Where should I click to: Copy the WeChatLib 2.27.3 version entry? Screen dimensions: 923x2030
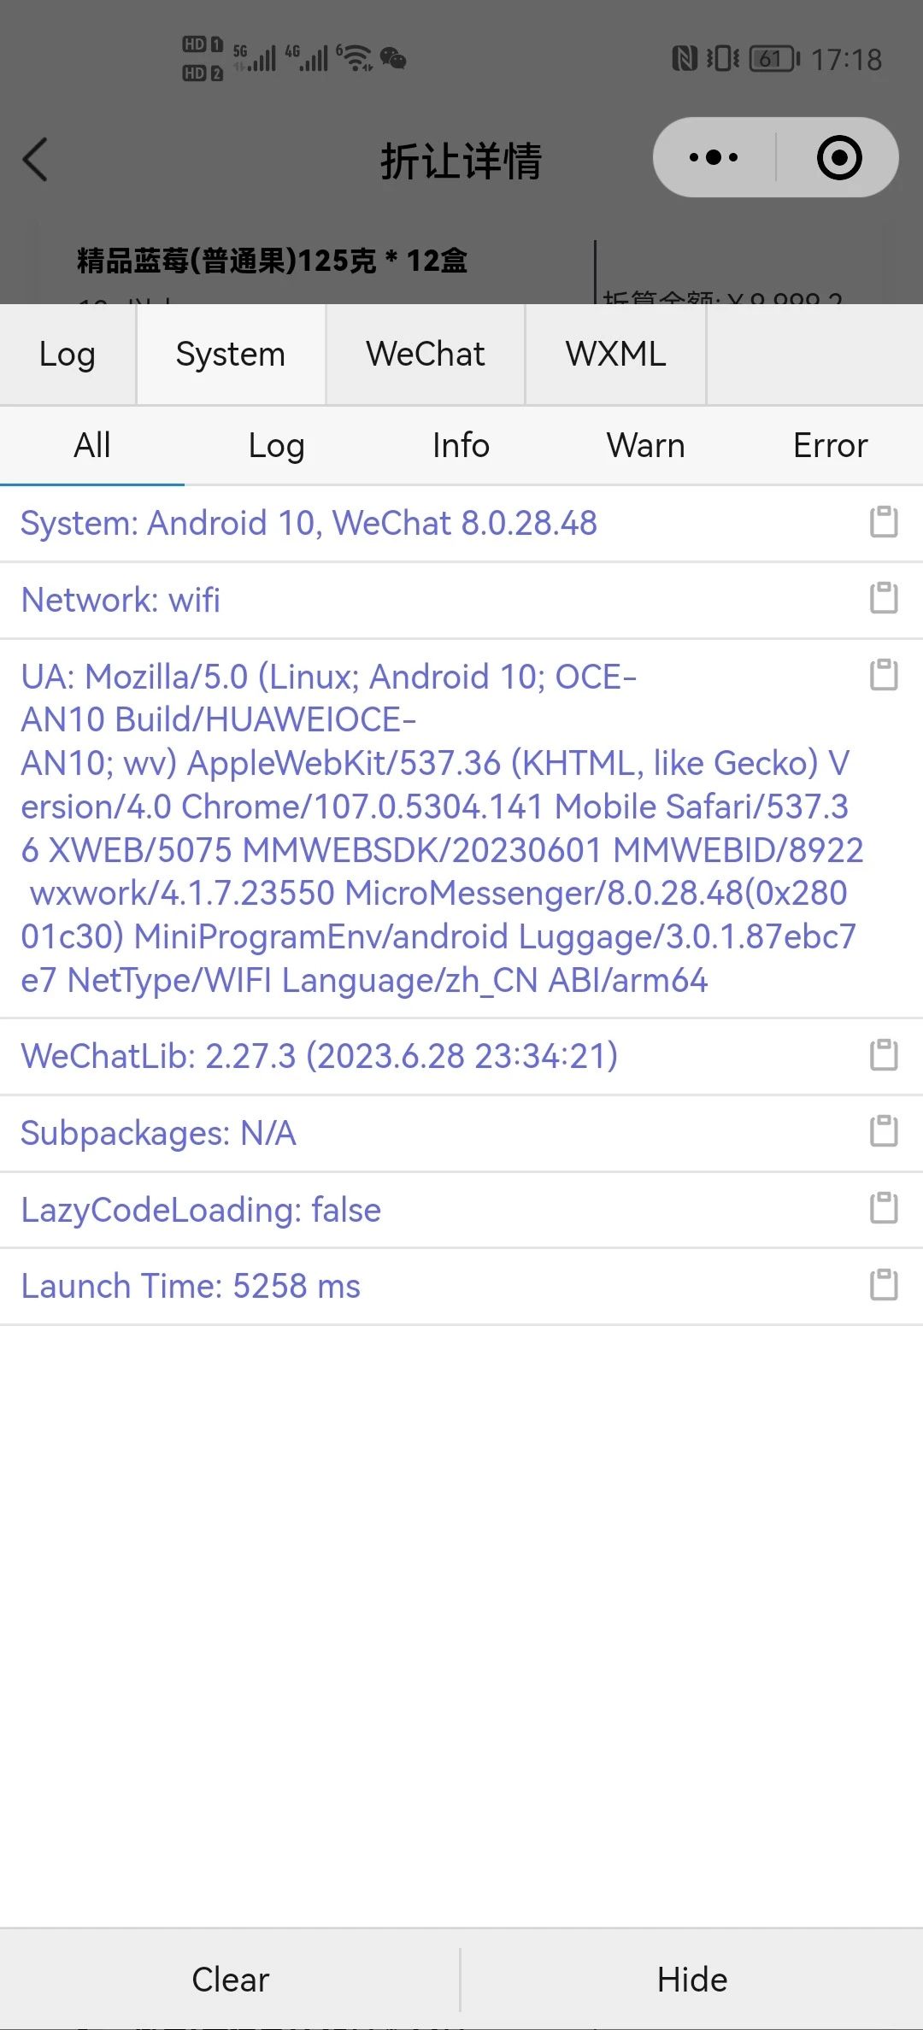884,1055
